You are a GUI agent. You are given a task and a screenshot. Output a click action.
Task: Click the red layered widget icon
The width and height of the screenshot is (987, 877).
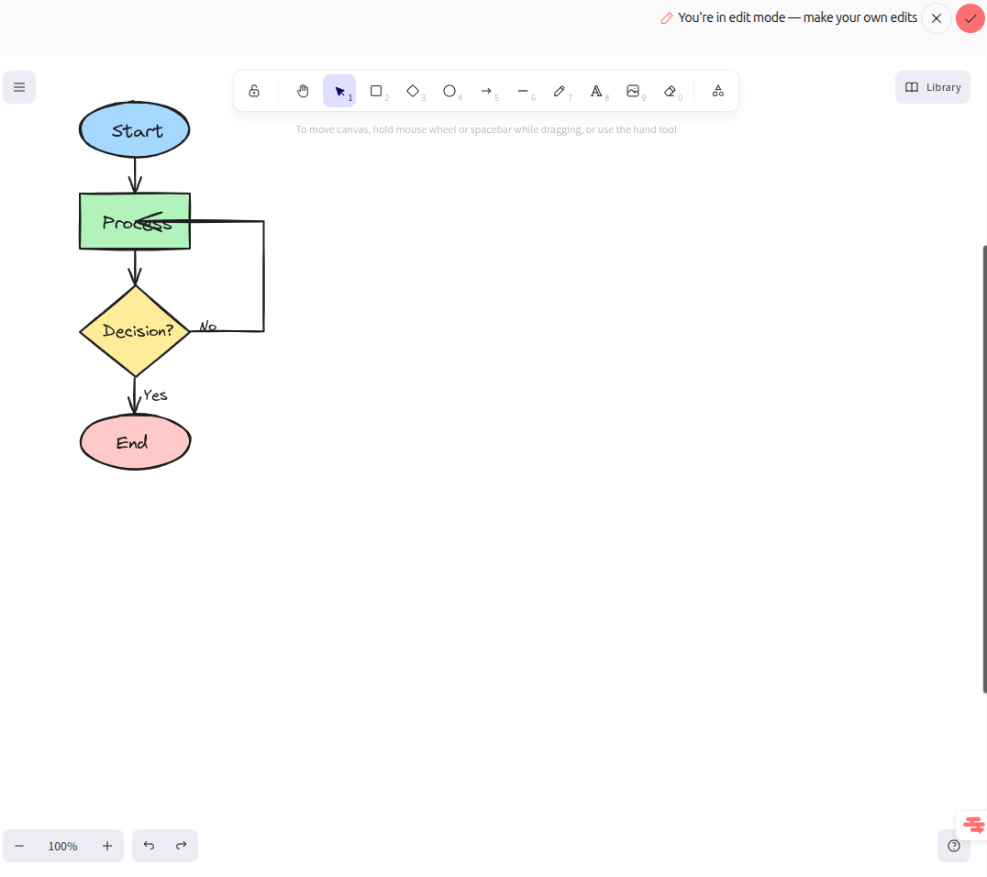tap(973, 825)
